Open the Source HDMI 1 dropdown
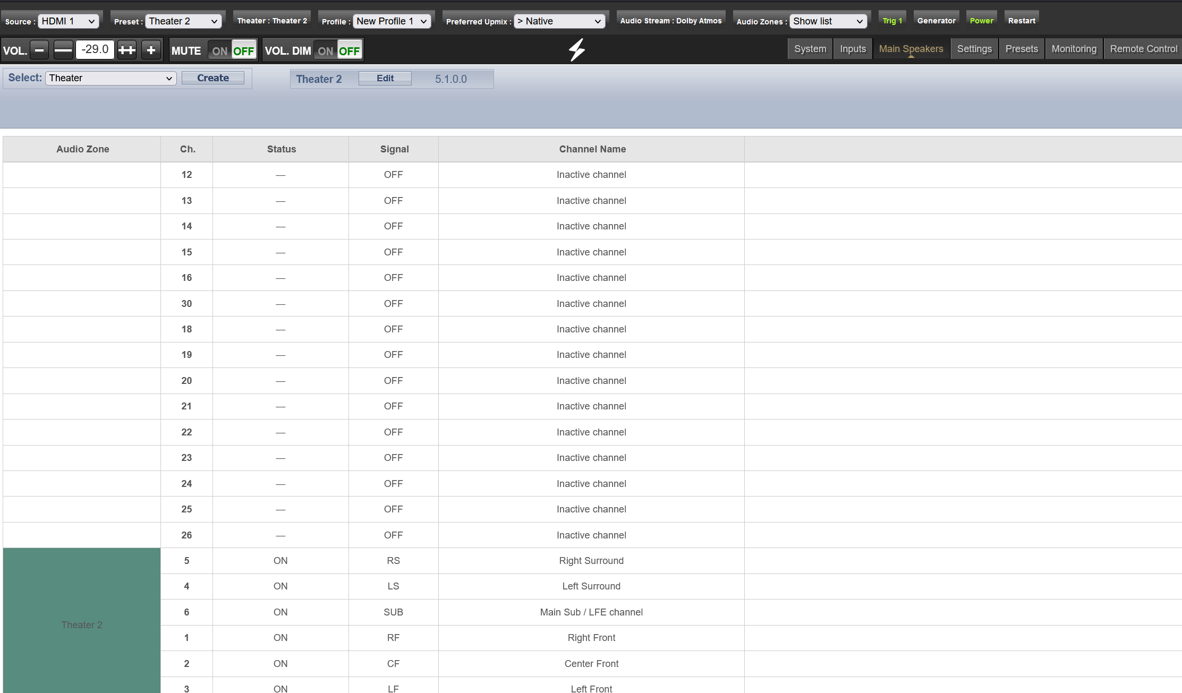The image size is (1182, 693). [x=69, y=21]
